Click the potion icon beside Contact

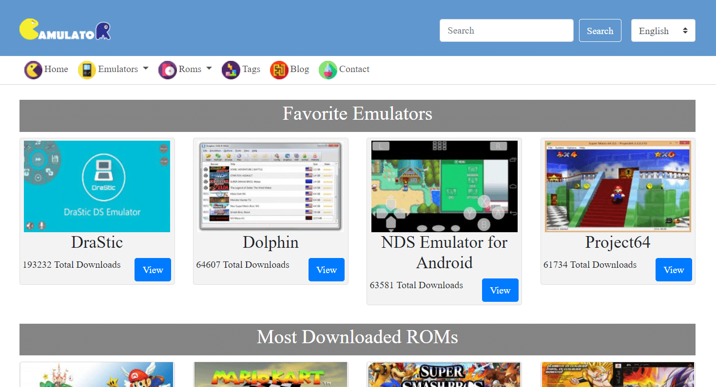click(328, 70)
